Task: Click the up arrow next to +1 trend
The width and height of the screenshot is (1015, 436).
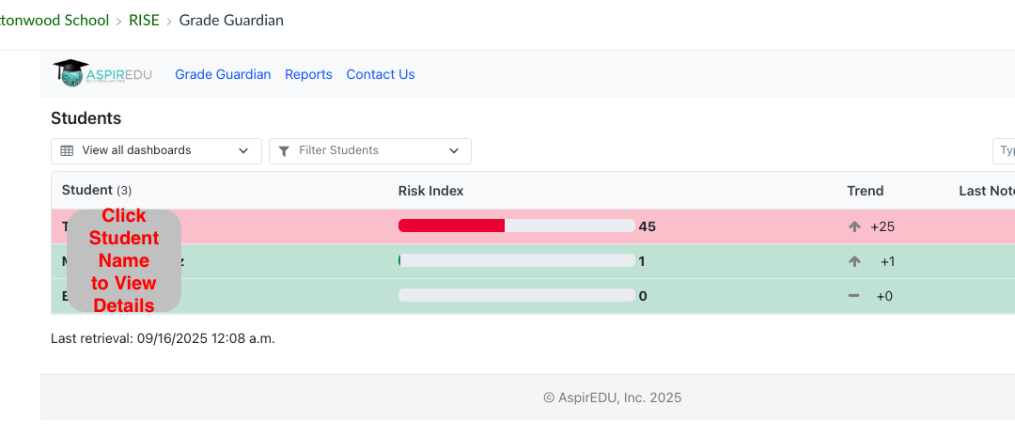Action: click(x=854, y=261)
